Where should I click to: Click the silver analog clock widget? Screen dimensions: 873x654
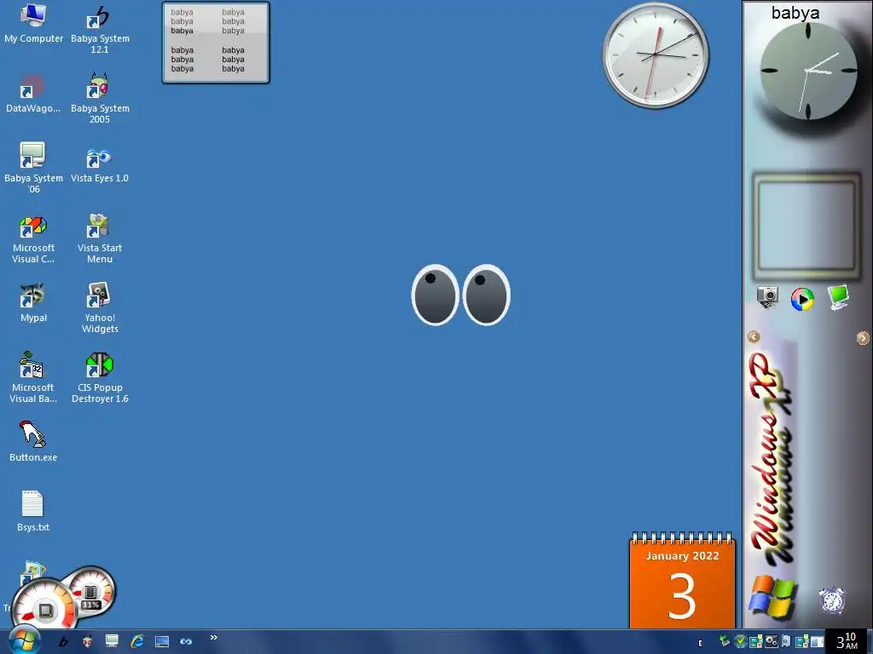656,54
